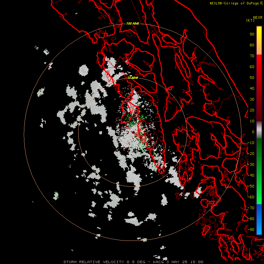Screen dimensions: 264x264
Task: Select the -10 knot scale label
Action: click(x=251, y=143)
